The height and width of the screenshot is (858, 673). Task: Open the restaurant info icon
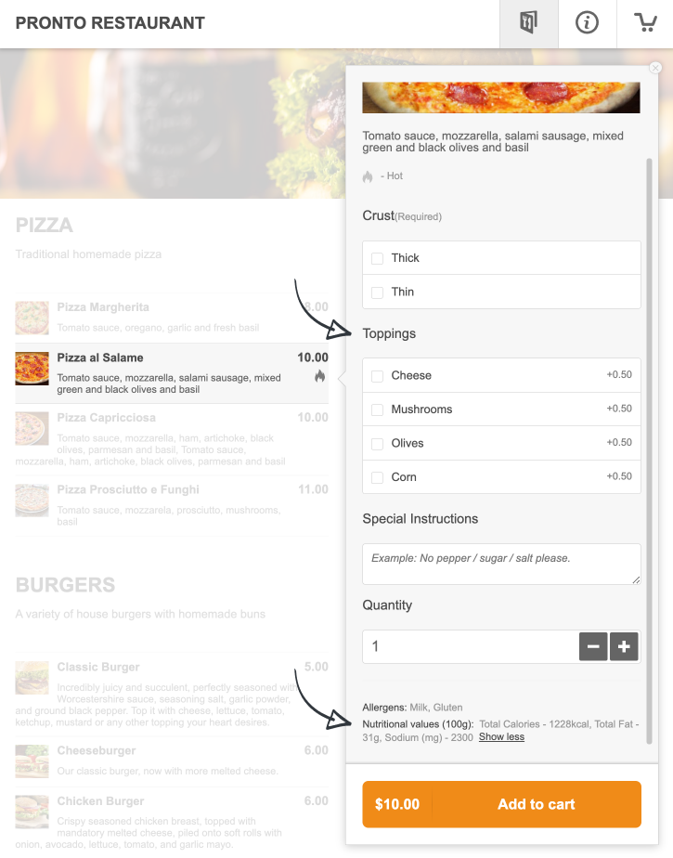pyautogui.click(x=587, y=23)
